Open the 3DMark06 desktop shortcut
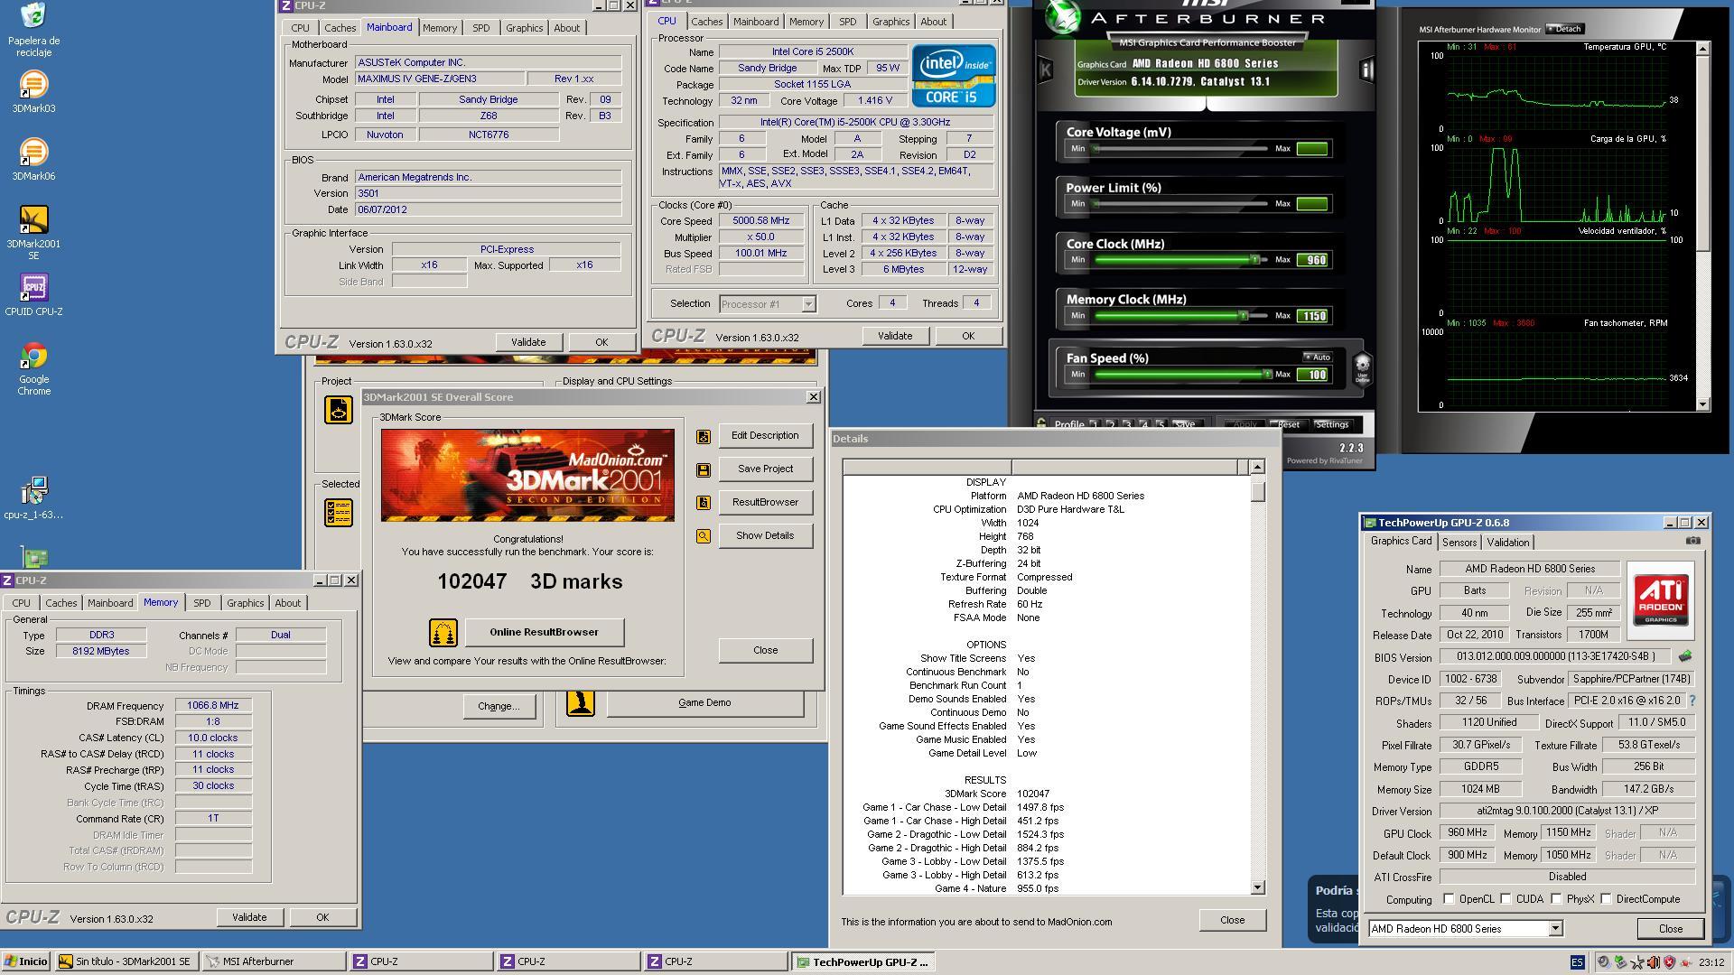The width and height of the screenshot is (1734, 975). pos(33,160)
